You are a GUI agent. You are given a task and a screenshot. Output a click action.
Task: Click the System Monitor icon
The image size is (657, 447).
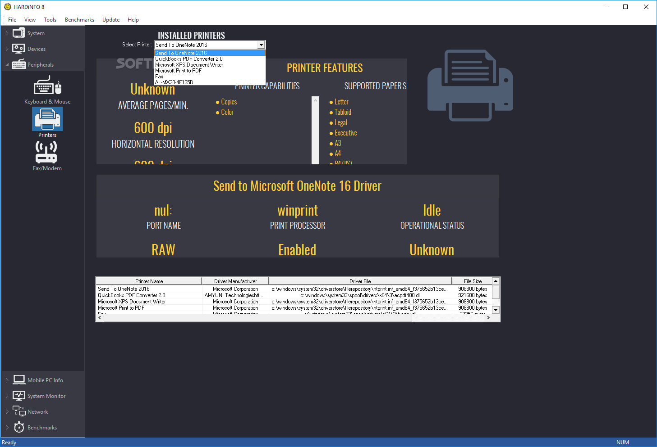[x=19, y=396]
